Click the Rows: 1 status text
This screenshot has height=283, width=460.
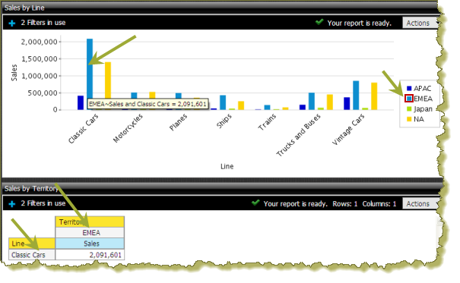345,203
